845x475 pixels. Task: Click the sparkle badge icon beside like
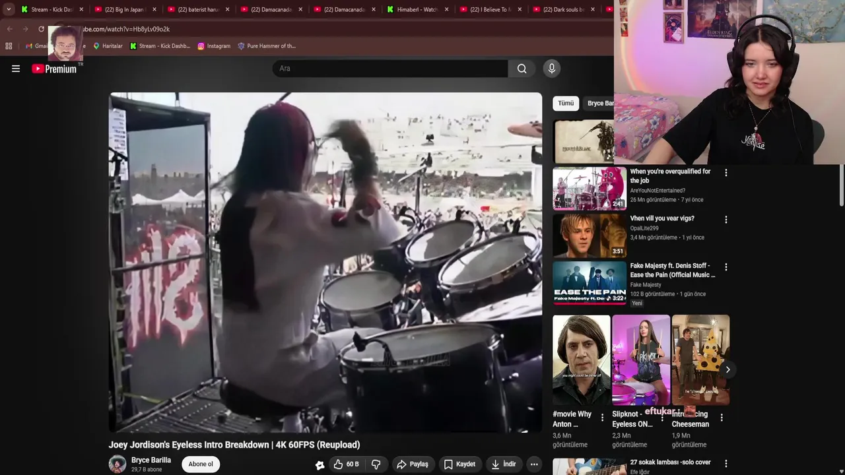point(320,465)
